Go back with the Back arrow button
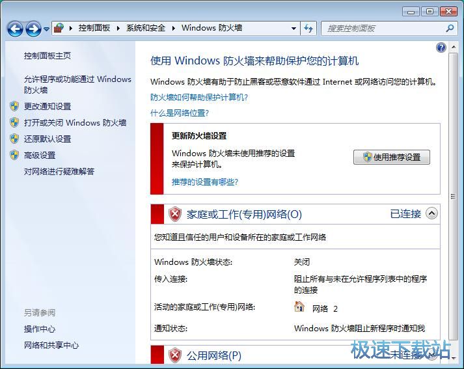 pos(15,29)
